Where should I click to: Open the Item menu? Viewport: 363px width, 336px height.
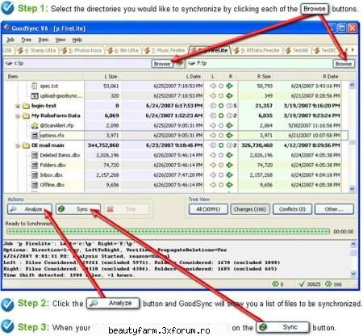point(44,40)
